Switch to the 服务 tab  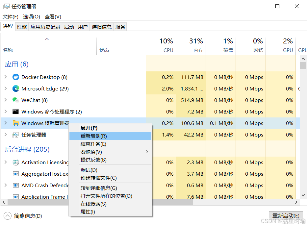click(120, 27)
